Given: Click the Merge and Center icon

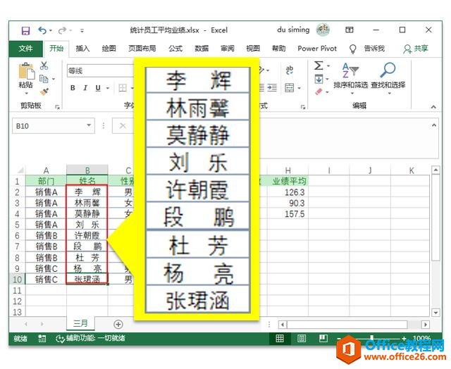Looking at the screenshot, I should [x=290, y=87].
